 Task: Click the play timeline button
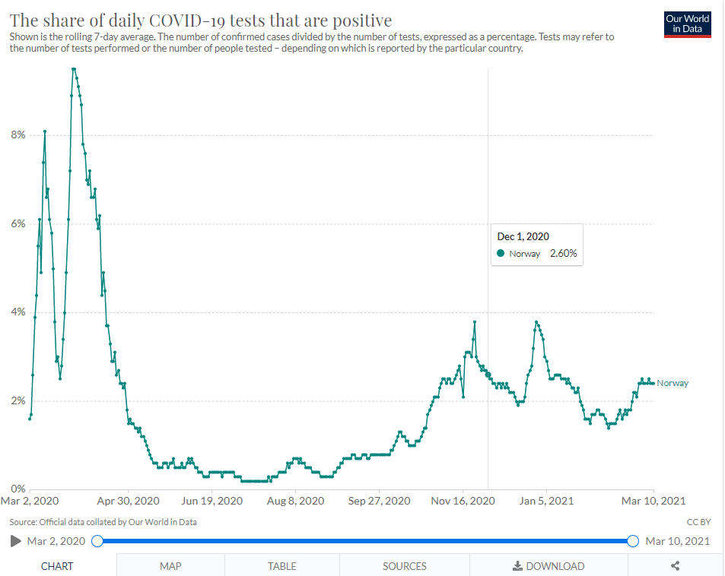coord(16,541)
